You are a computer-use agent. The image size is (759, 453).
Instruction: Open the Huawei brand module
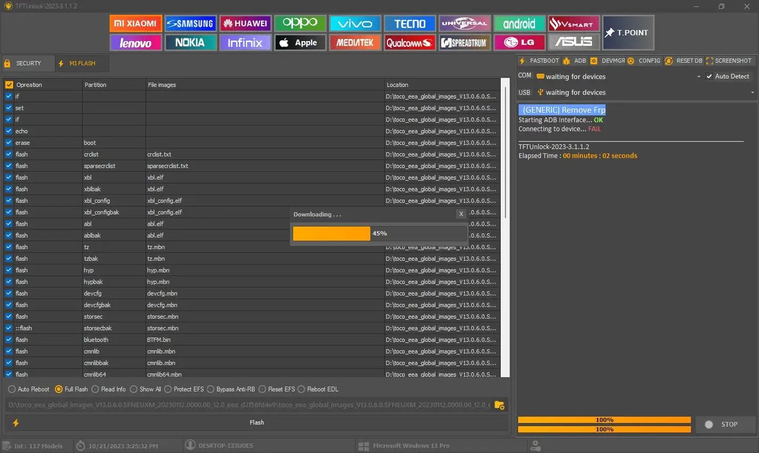(245, 23)
